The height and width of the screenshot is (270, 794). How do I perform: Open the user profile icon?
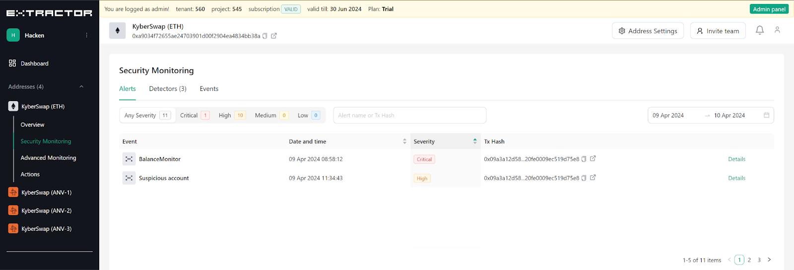click(x=777, y=30)
